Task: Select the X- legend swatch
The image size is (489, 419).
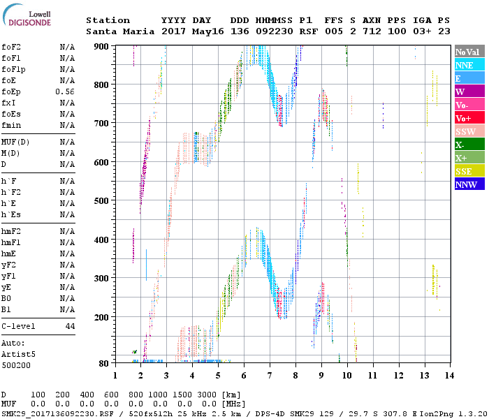Action: [x=469, y=144]
